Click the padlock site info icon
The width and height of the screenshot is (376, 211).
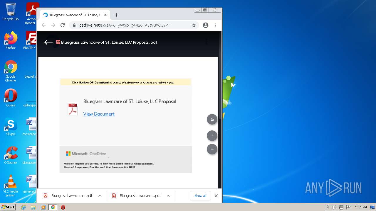click(74, 25)
